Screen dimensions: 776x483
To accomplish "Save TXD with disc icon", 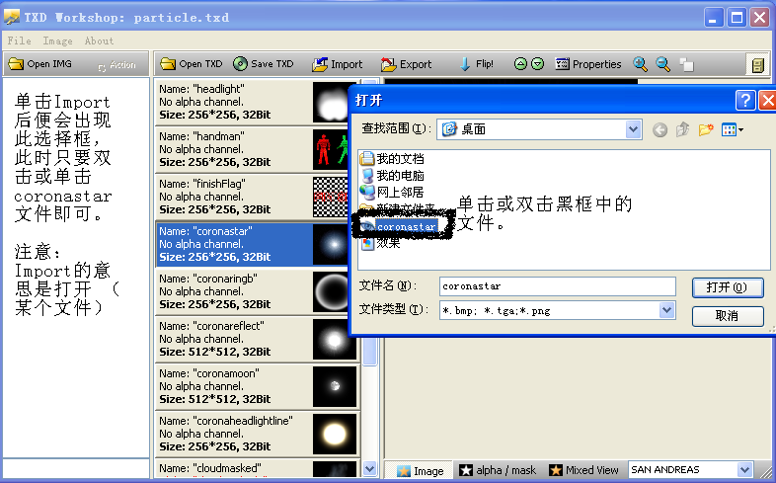I will tap(264, 64).
